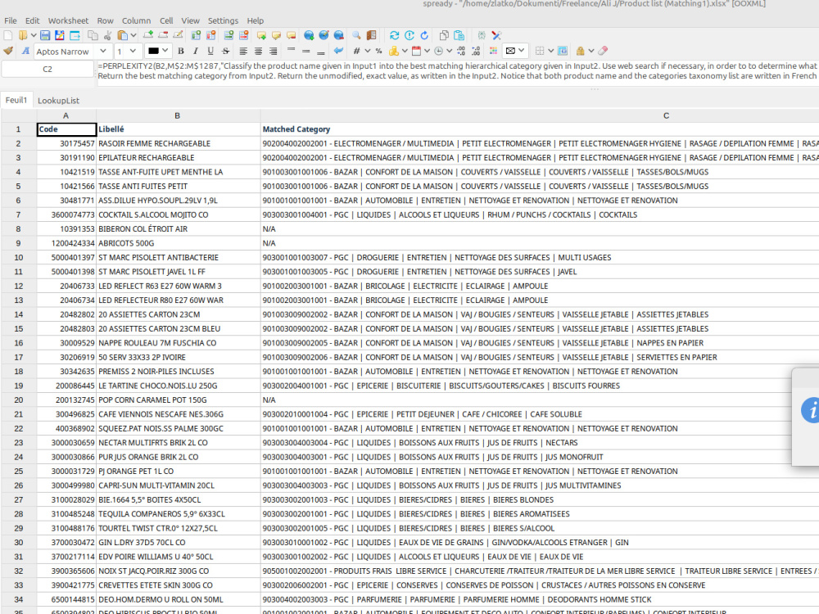
Task: Click the Recalculate refresh icon
Action: click(395, 35)
